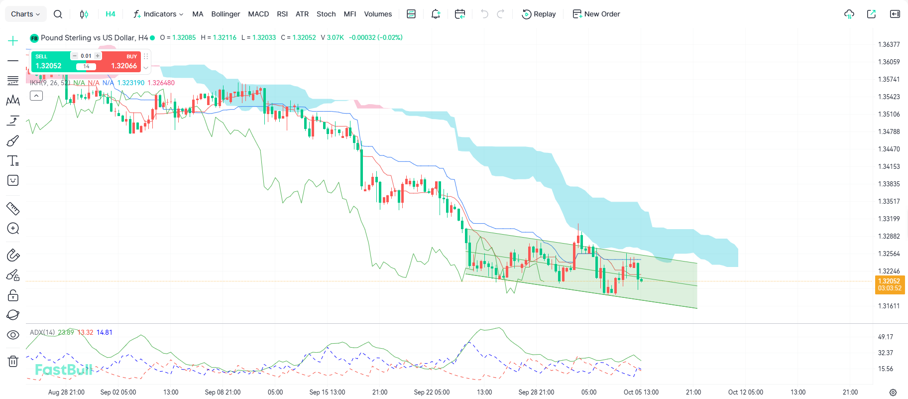This screenshot has height=399, width=908.
Task: Select the pattern zigzag drawing tool
Action: (x=13, y=101)
